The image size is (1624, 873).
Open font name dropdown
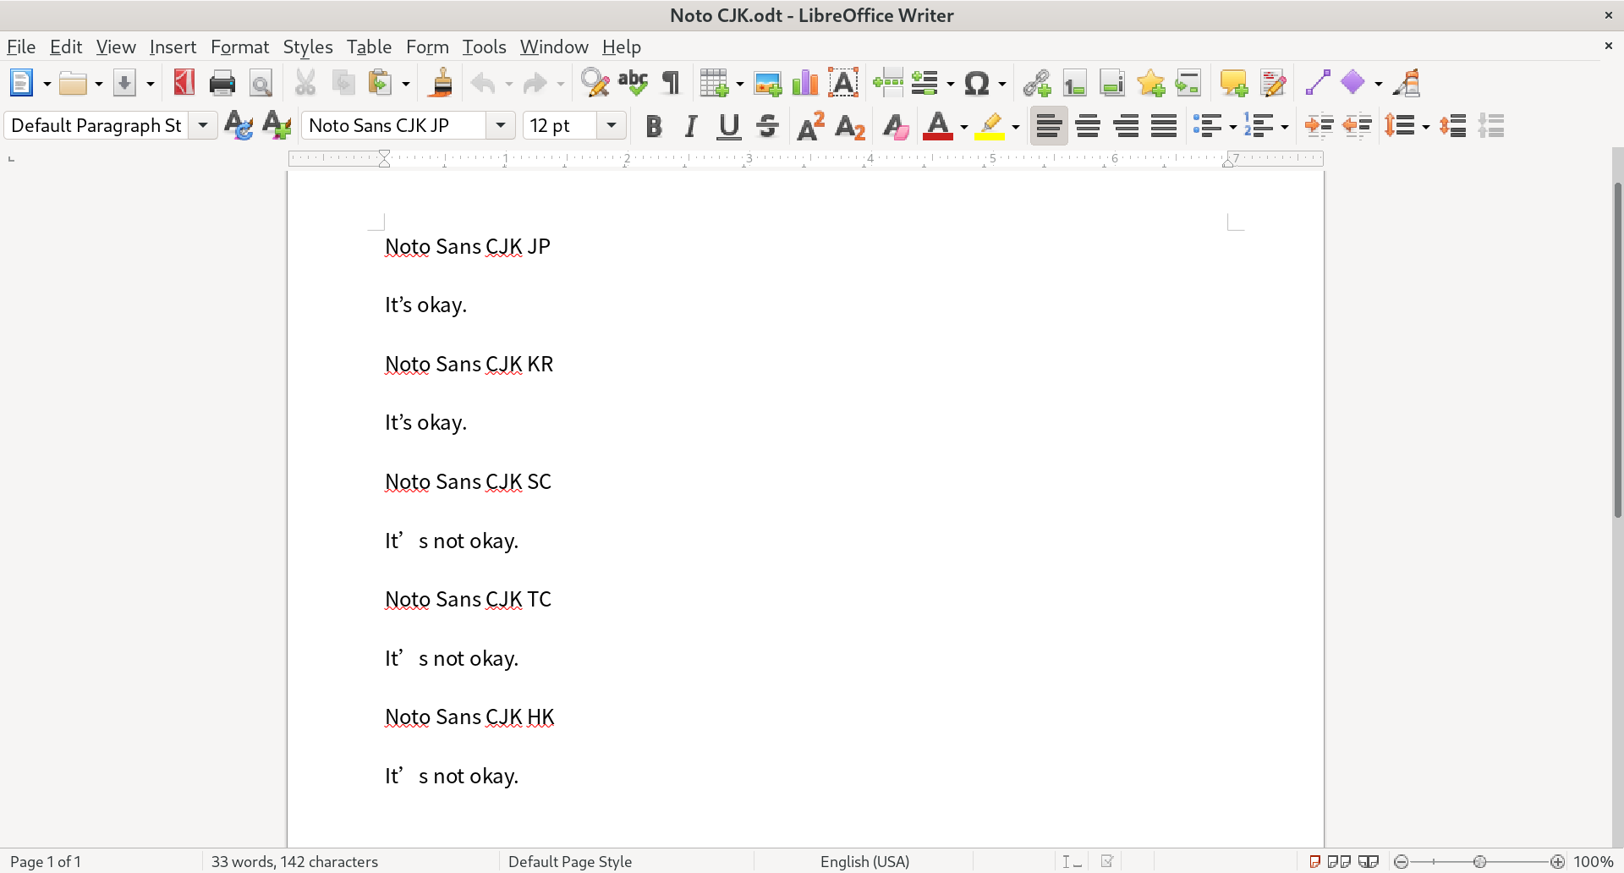501,125
